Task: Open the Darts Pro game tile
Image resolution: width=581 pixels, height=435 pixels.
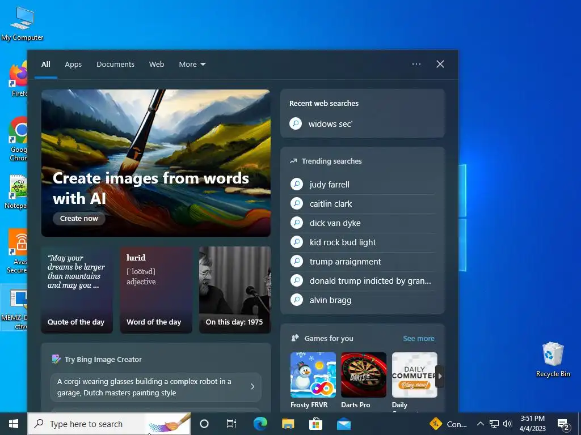Action: (364, 381)
